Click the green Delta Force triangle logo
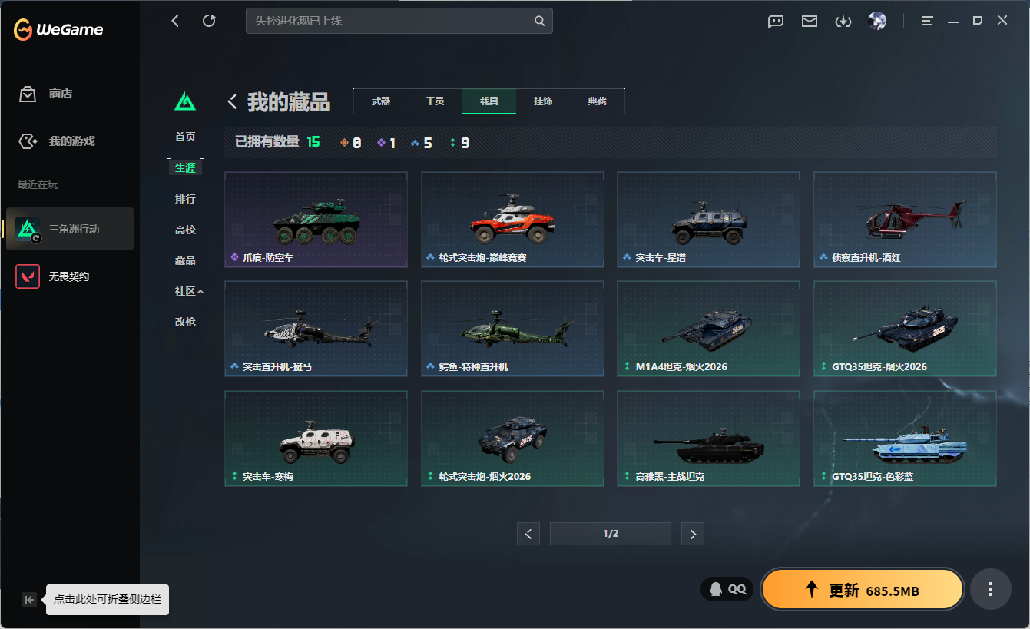1030x629 pixels. pos(185,101)
